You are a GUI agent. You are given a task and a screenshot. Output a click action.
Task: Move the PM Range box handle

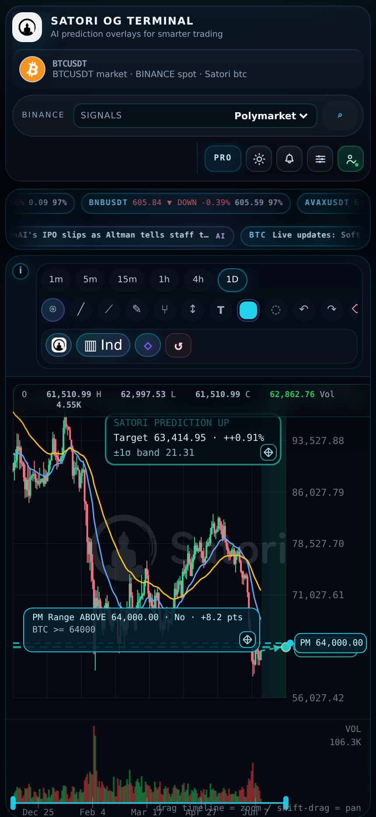tap(247, 640)
